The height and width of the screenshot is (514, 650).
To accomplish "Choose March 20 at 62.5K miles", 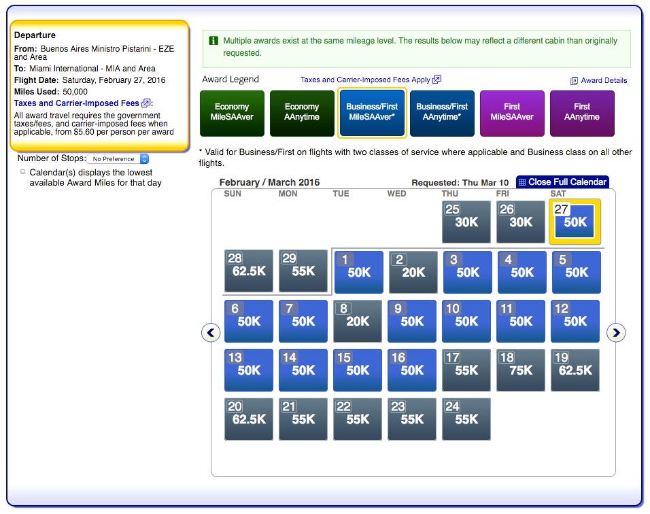I will (x=249, y=419).
